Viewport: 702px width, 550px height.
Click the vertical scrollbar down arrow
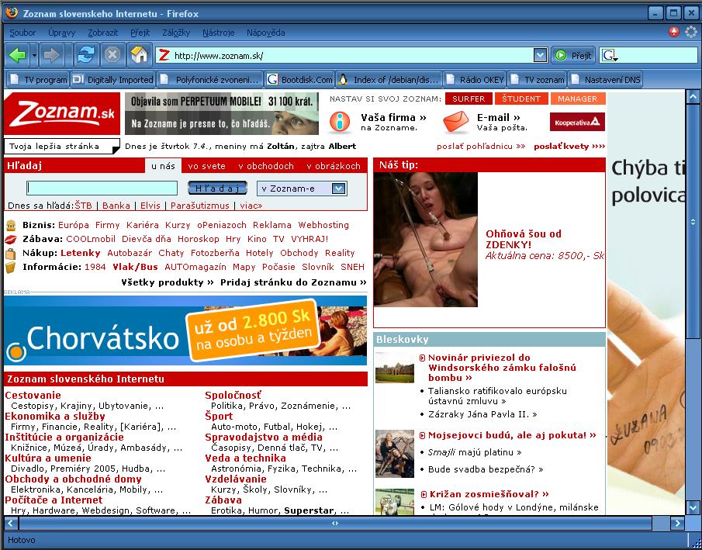(x=693, y=508)
